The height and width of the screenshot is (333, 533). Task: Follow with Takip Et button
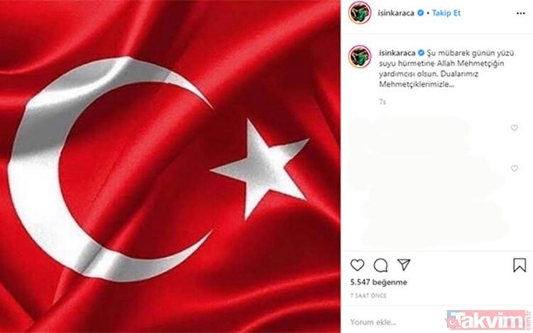446,13
